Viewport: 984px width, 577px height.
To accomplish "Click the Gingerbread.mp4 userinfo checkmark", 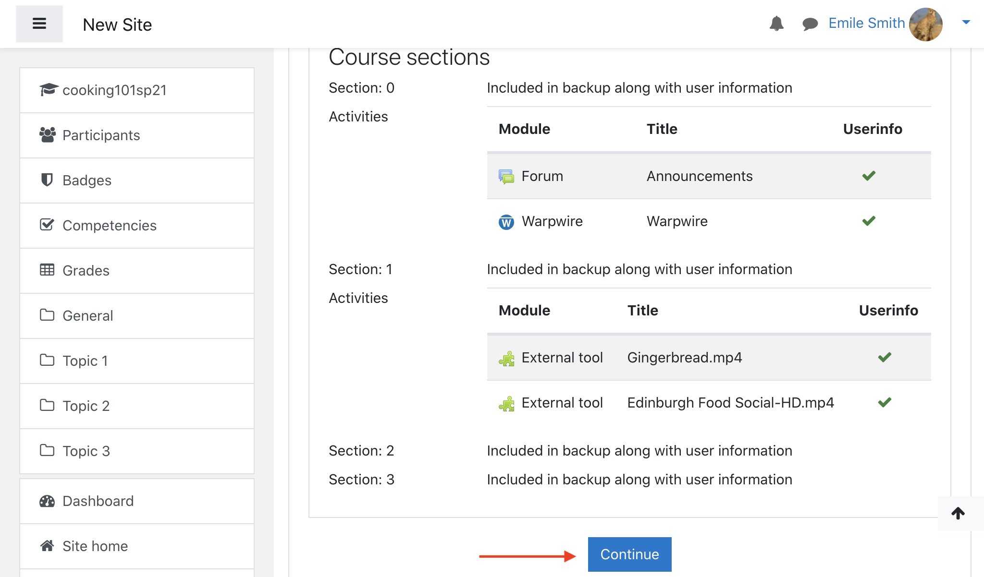I will [x=885, y=357].
